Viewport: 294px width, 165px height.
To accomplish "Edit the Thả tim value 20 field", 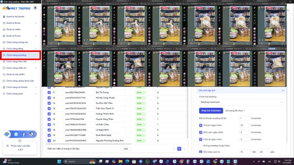I will (244, 125).
